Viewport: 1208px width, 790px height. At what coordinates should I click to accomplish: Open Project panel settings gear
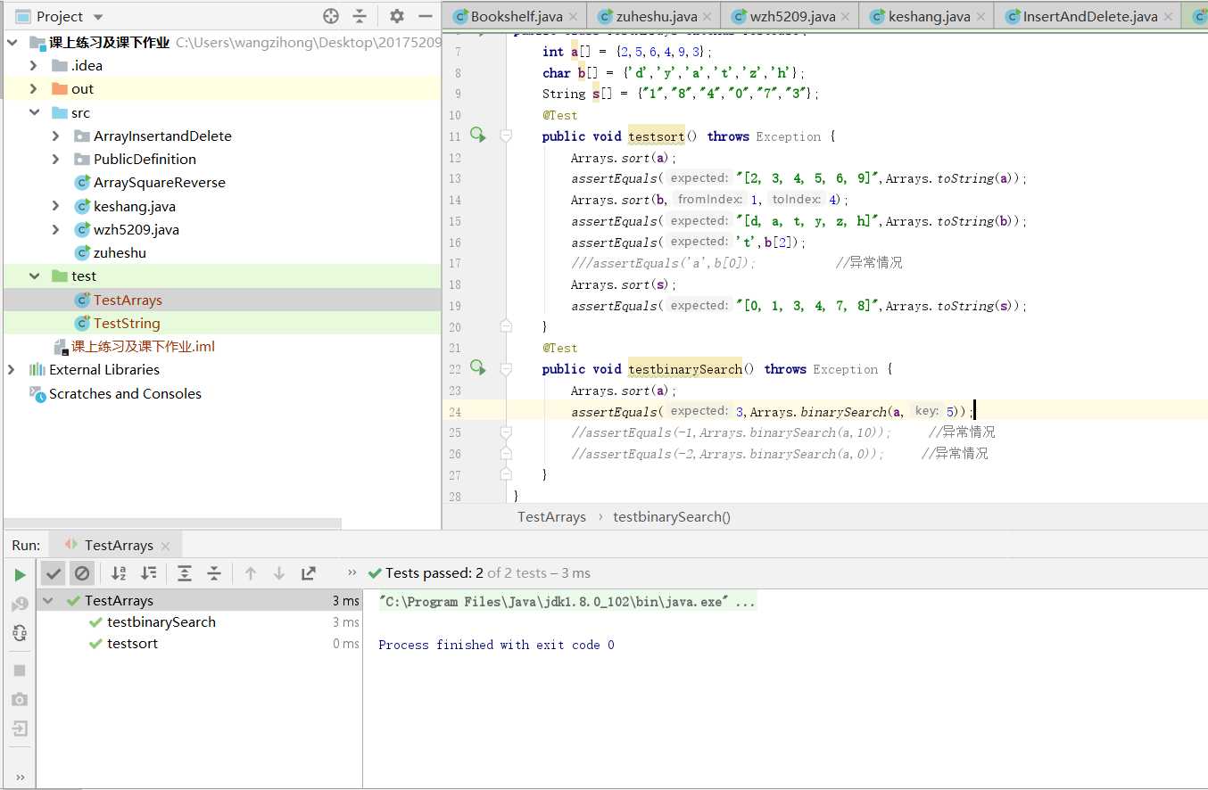[397, 16]
